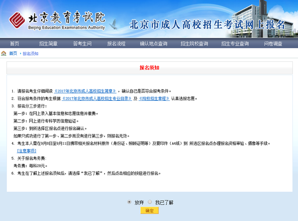The image size is (298, 221).
Task: Open the 报名流程 navigation item
Action: click(116, 44)
